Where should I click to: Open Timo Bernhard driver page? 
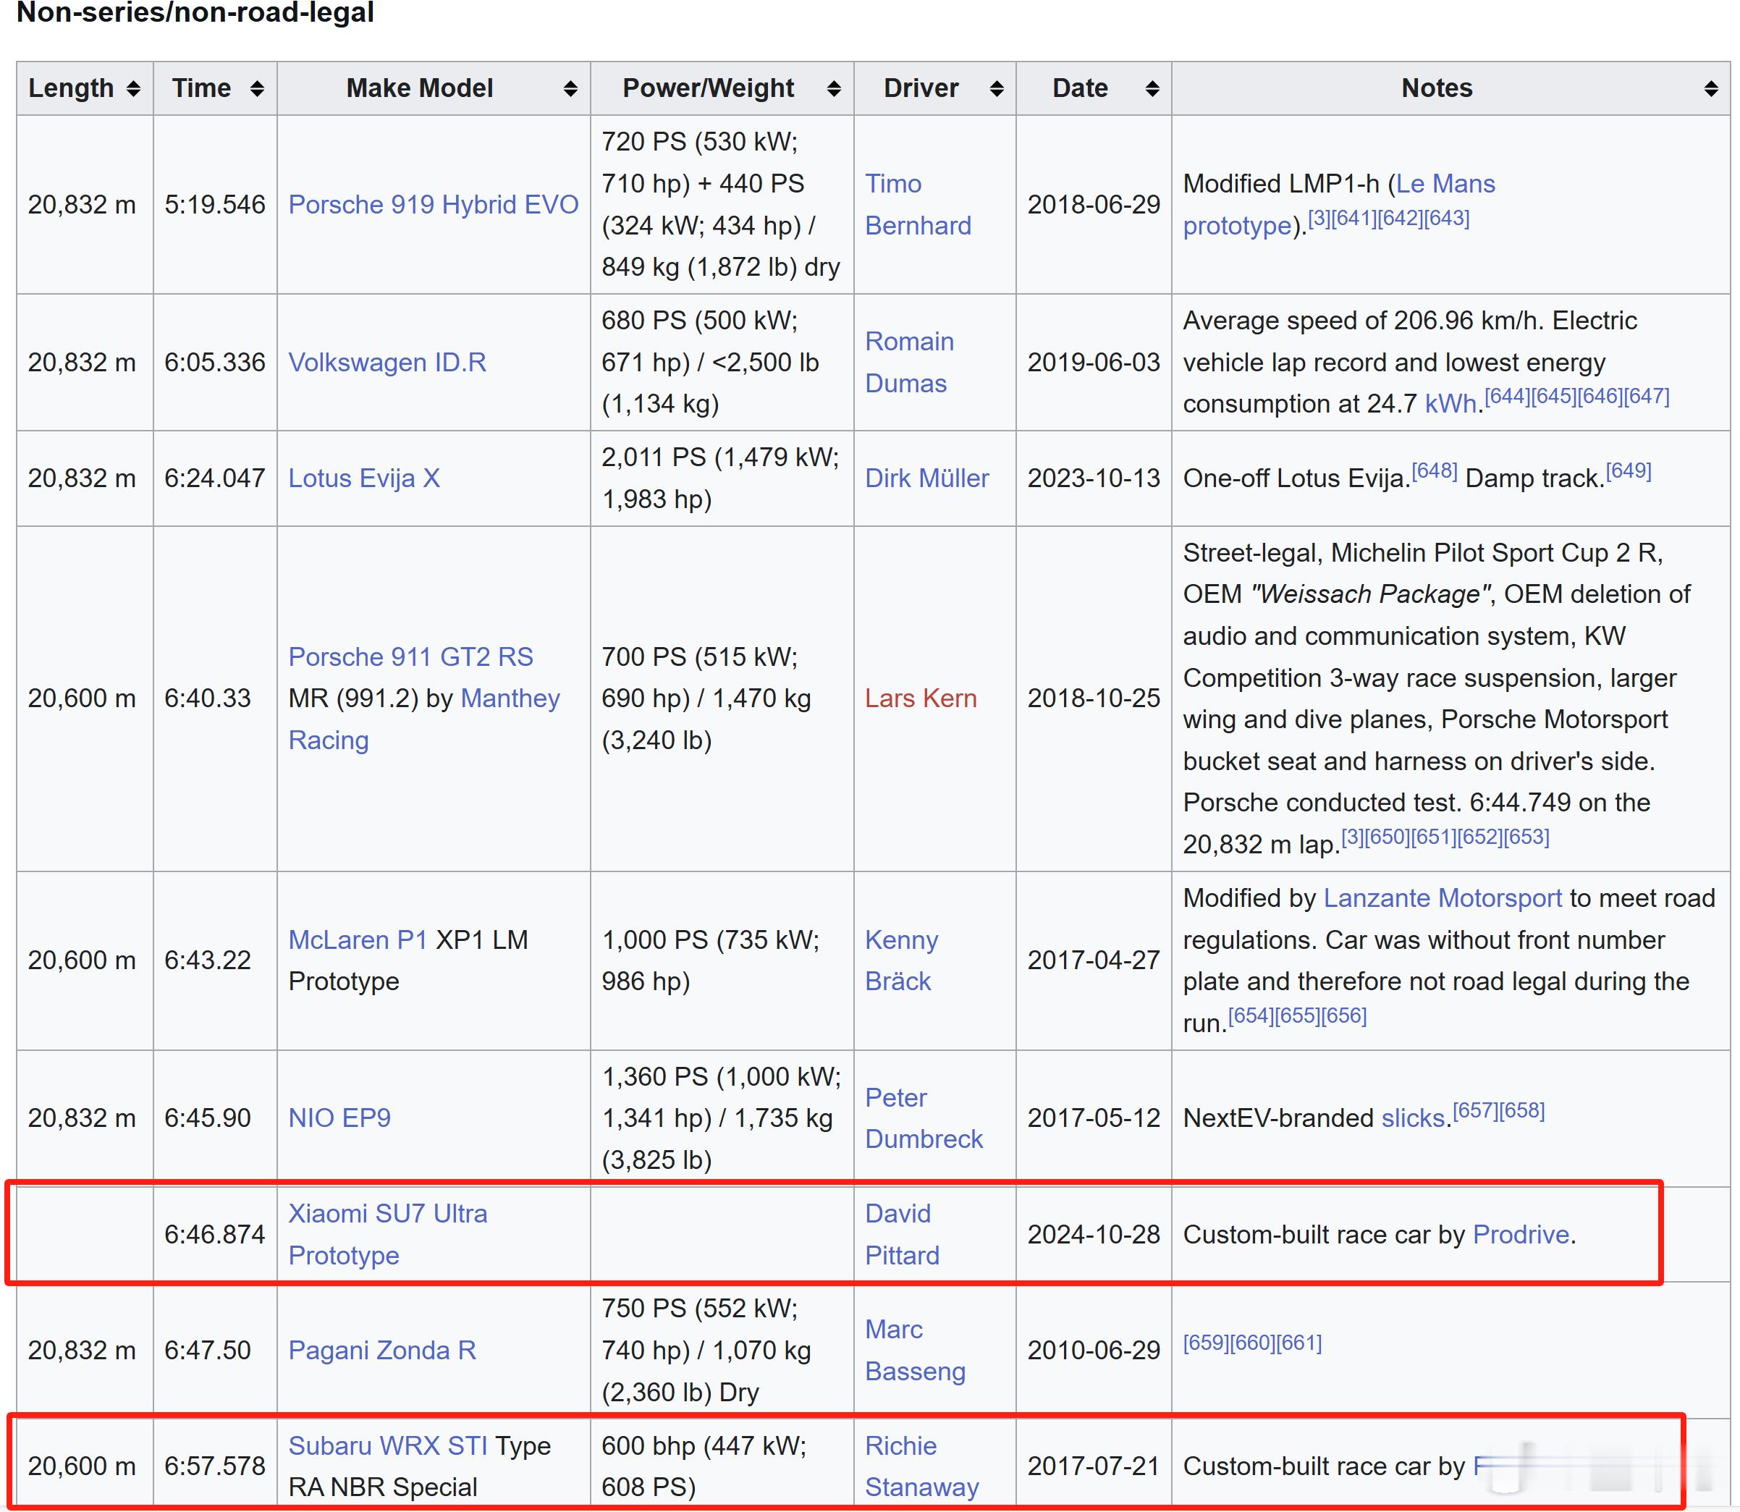point(918,205)
